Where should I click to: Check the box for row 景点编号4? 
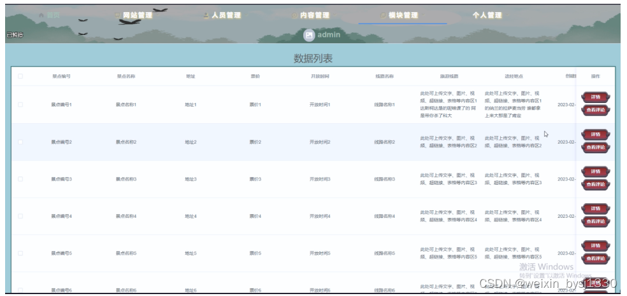click(20, 216)
